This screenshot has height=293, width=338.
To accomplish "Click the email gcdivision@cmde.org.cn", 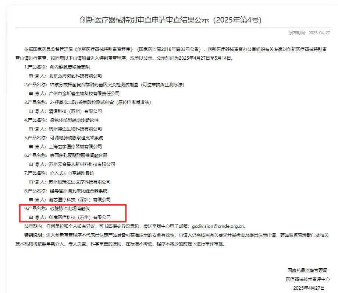I will point(218,226).
